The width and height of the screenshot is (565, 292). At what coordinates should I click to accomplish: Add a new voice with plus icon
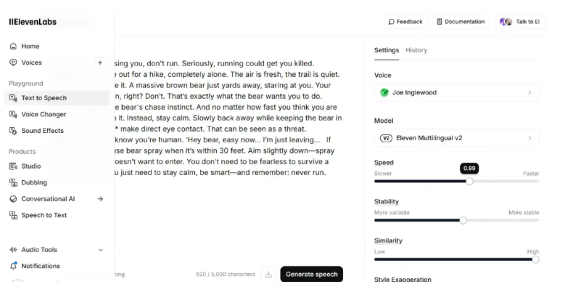100,62
